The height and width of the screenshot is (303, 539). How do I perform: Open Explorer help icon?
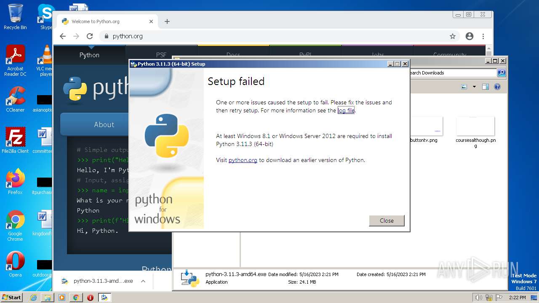[497, 87]
